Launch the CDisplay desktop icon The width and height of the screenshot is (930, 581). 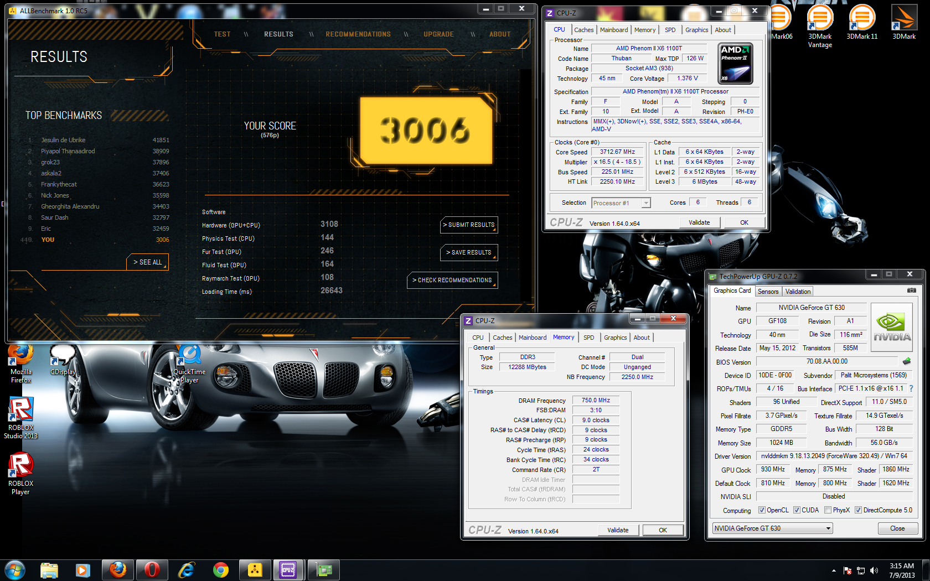pyautogui.click(x=63, y=360)
